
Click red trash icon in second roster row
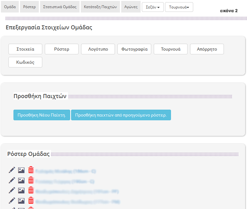(31, 180)
